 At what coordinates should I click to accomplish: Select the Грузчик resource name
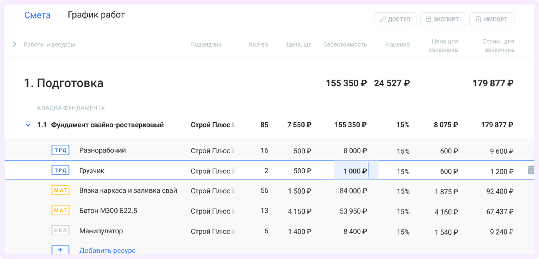pyautogui.click(x=92, y=171)
